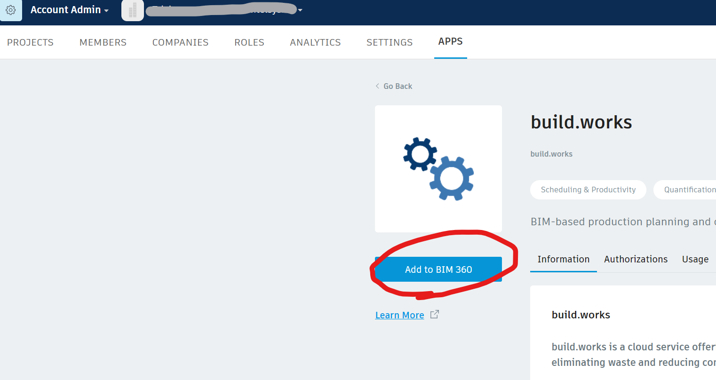Expand the account name dropdown arrow
The height and width of the screenshot is (380, 716).
click(x=300, y=9)
